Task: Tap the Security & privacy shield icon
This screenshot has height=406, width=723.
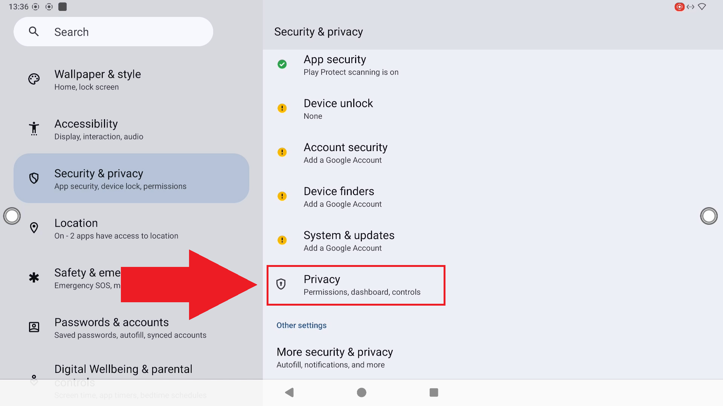Action: point(34,178)
